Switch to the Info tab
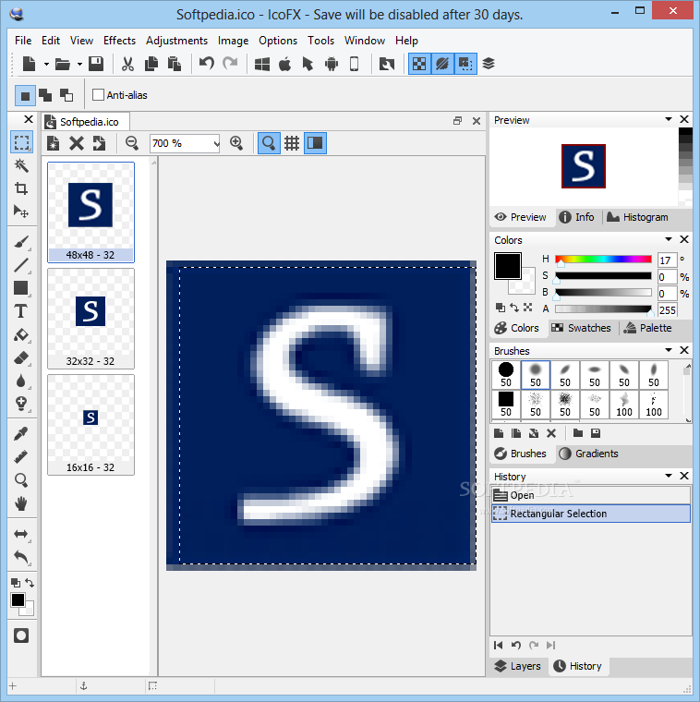Viewport: 700px width, 702px height. pos(577,217)
